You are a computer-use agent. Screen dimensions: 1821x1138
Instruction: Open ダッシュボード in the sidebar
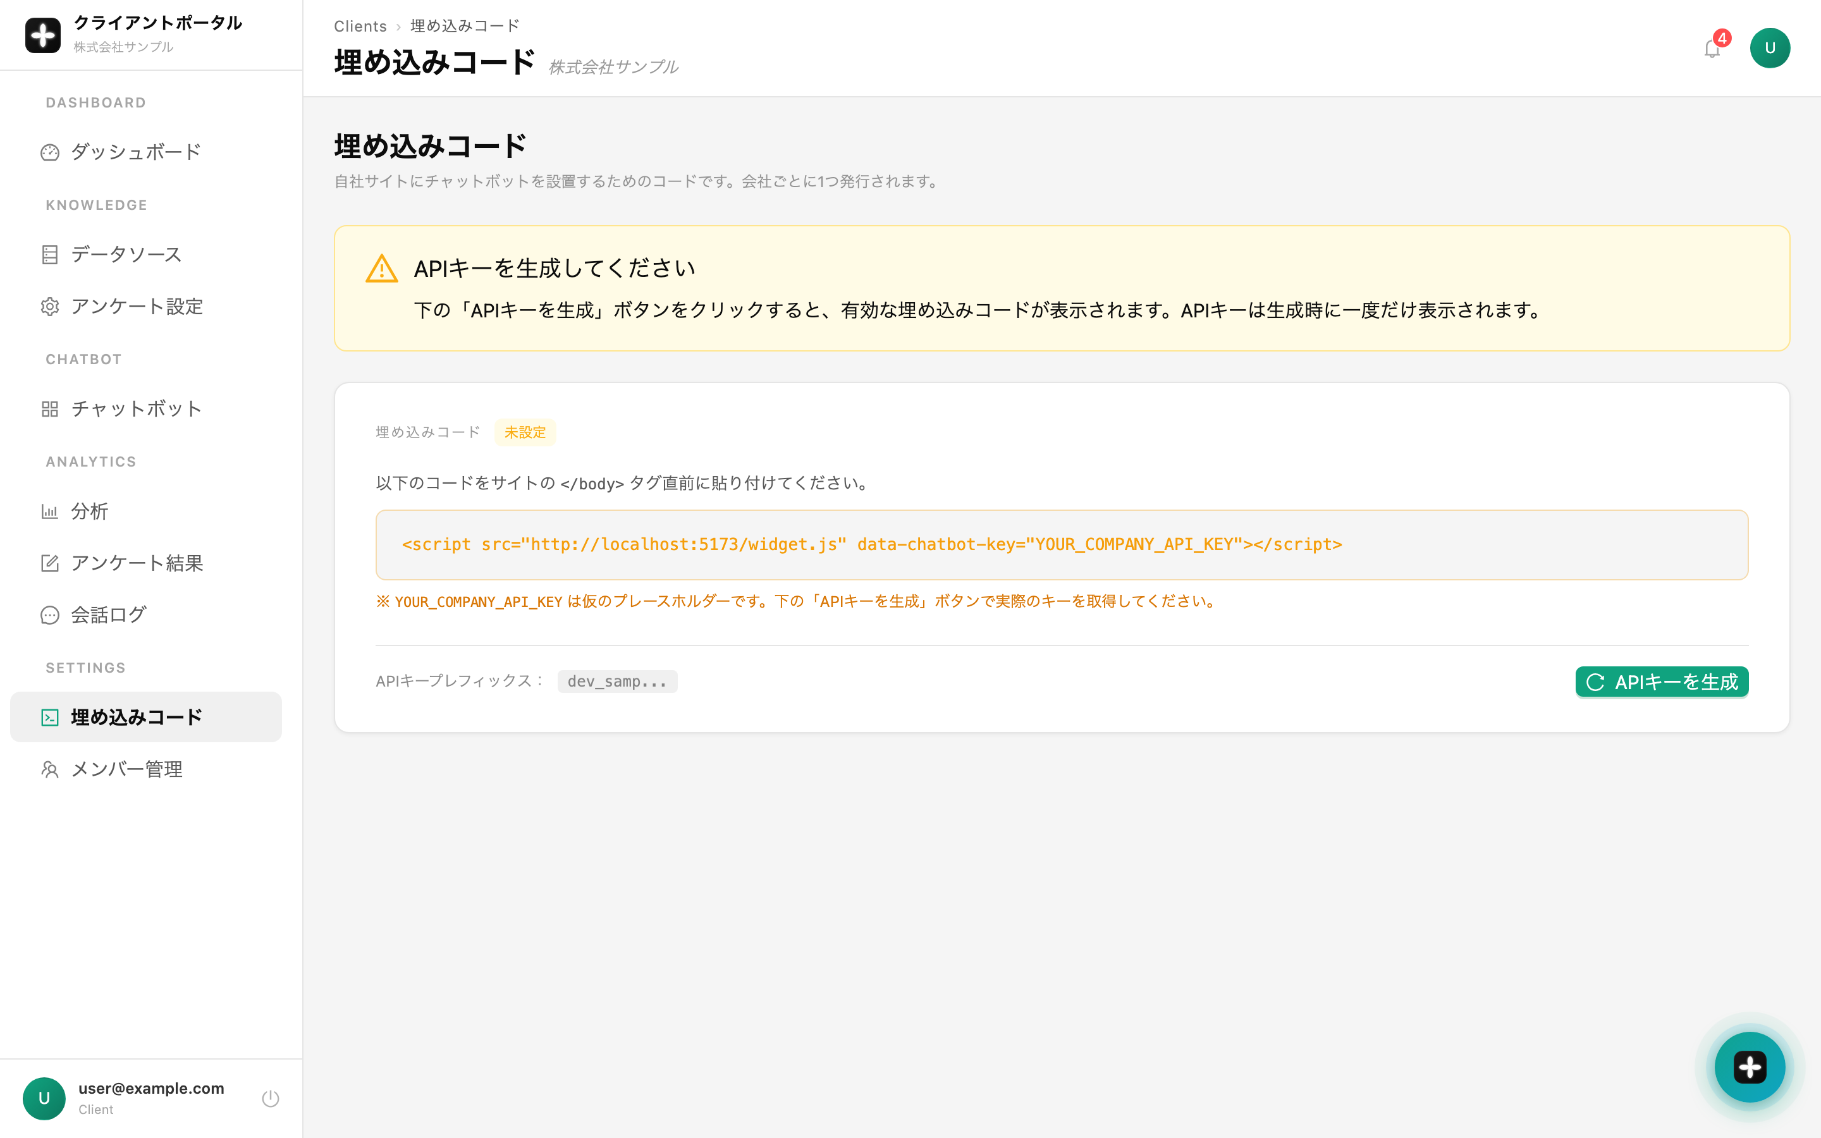tap(146, 152)
